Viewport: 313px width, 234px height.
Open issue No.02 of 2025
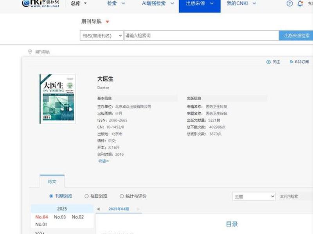click(77, 217)
